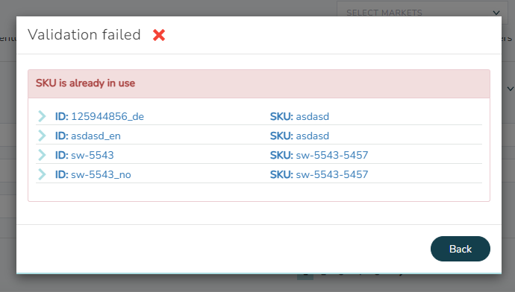Viewport: 515px width, 292px height.
Task: Expand the sw-5543_no row chevron
Action: click(x=42, y=174)
